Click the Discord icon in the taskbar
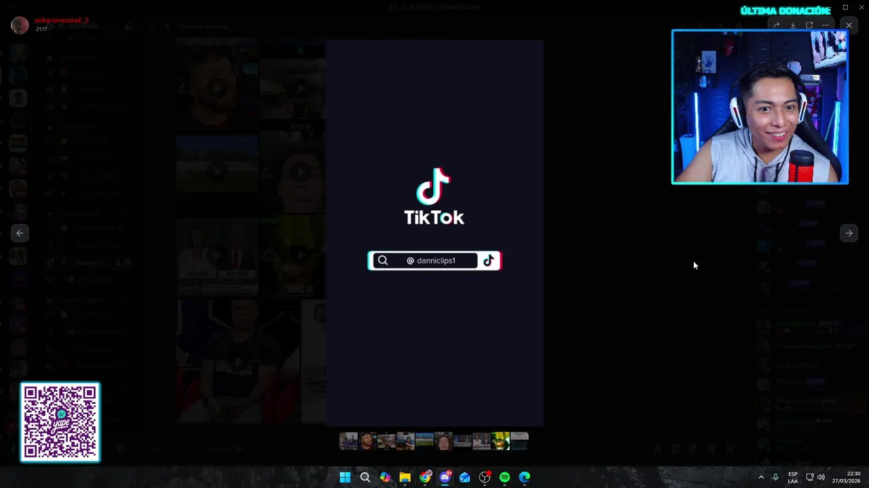The width and height of the screenshot is (869, 488). point(445,477)
